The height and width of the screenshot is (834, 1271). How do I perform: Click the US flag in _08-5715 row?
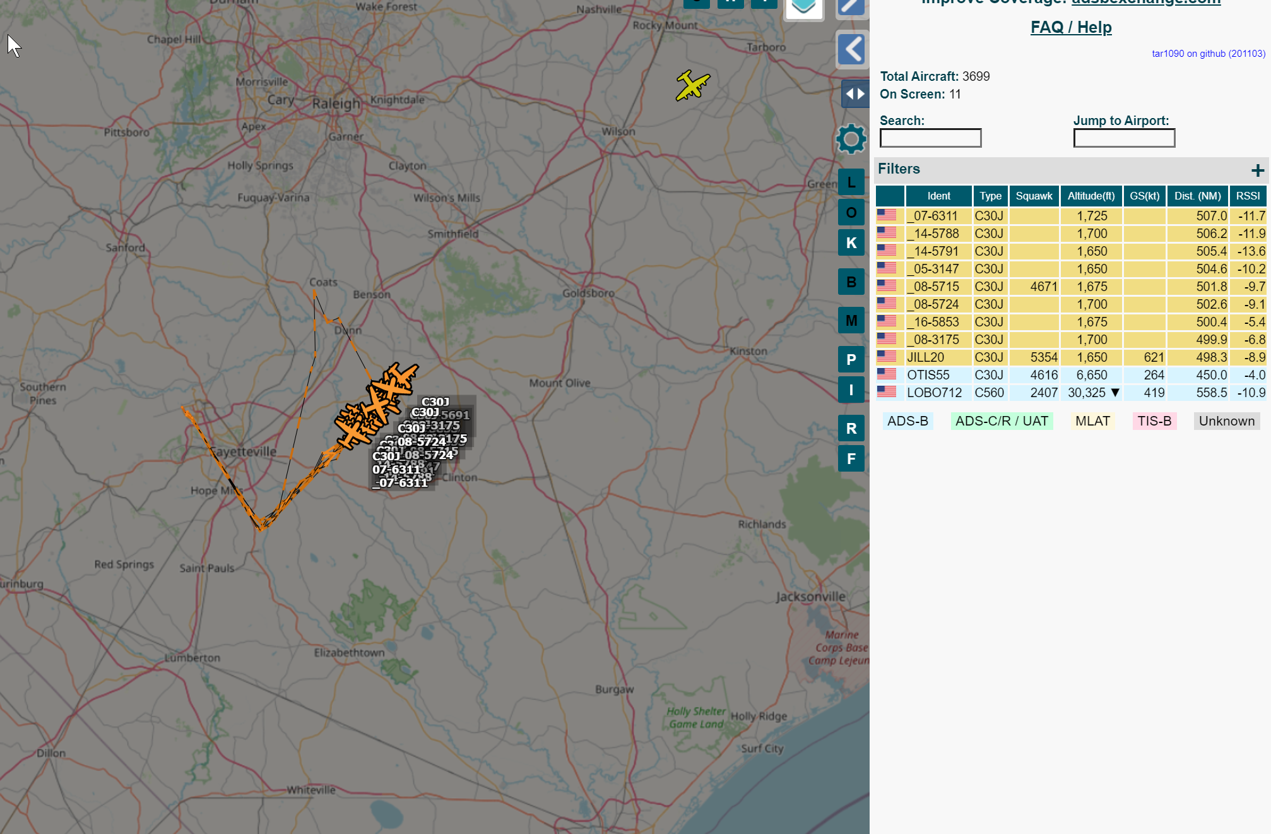[x=887, y=286]
